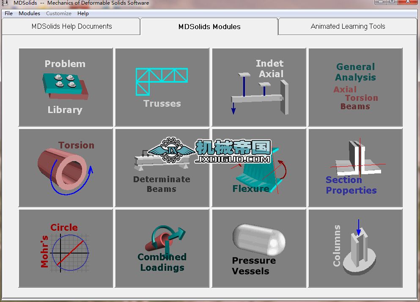
Task: Open the Pressure Vessels module
Action: pyautogui.click(x=259, y=248)
